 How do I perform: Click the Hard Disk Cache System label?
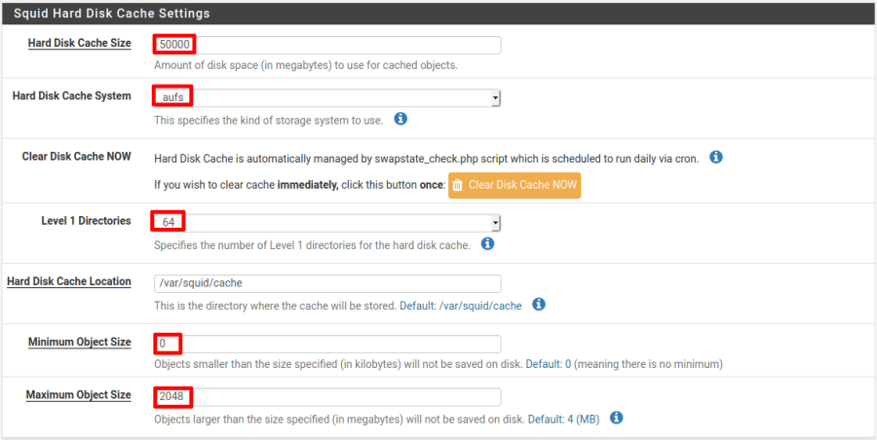coord(71,95)
